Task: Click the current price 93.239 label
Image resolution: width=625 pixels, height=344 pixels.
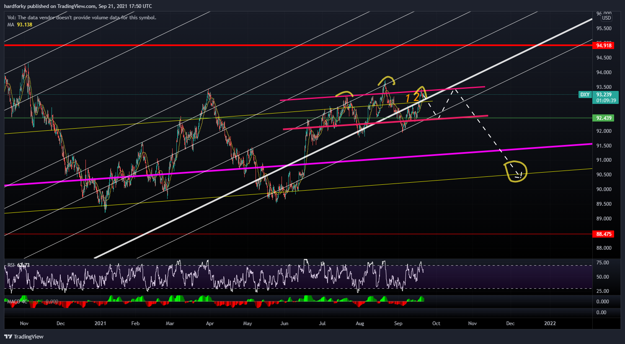Action: (x=604, y=95)
